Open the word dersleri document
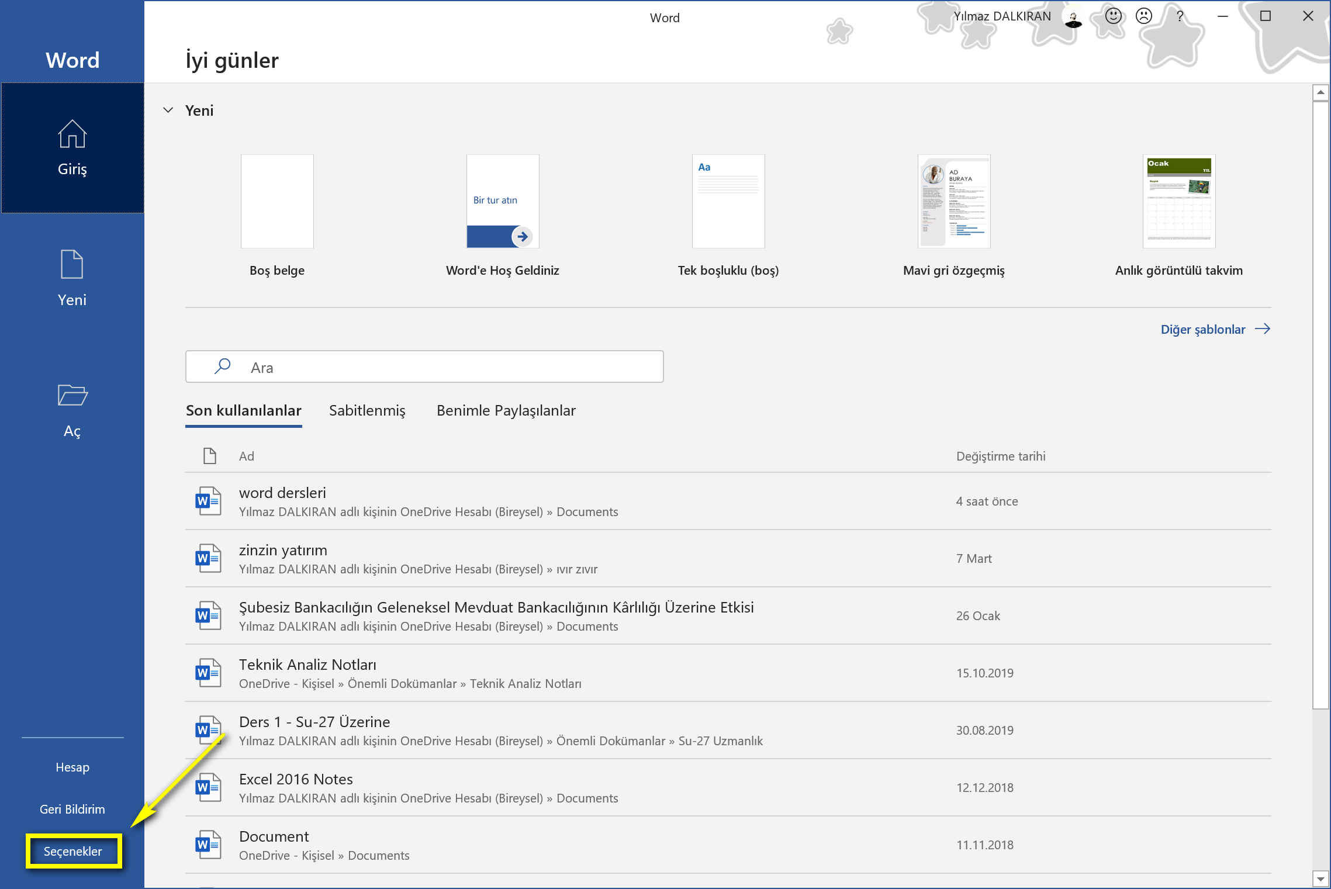 728,501
